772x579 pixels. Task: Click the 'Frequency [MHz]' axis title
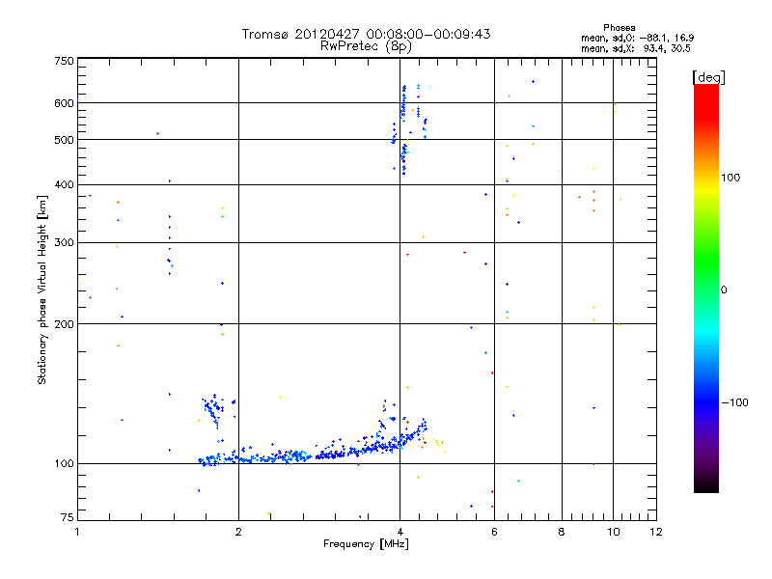pos(366,544)
